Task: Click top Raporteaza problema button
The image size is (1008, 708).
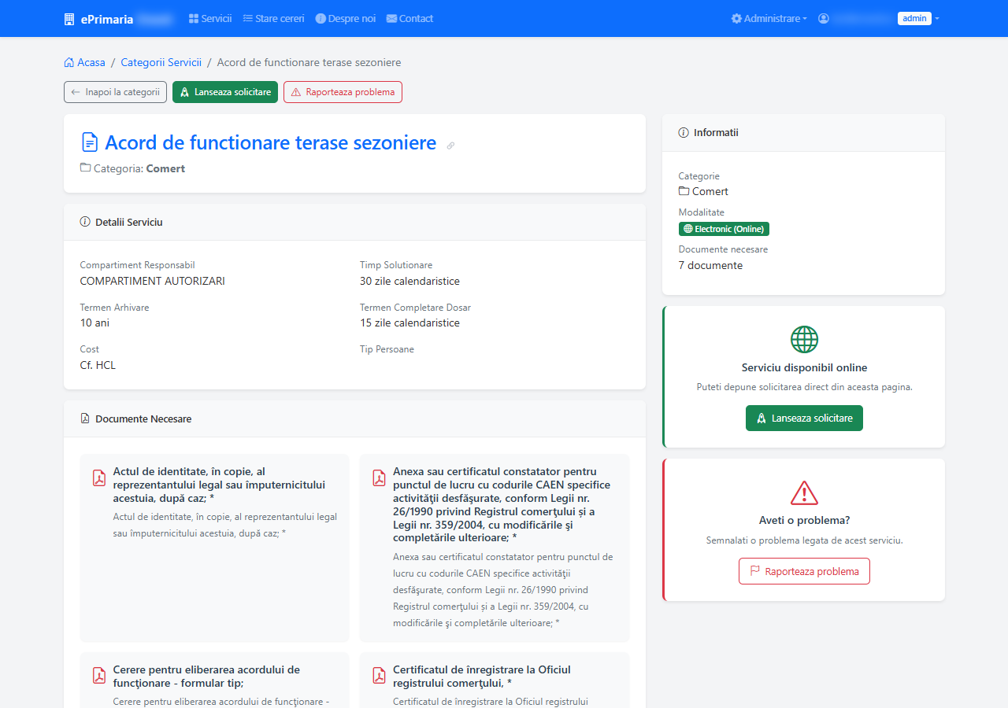Action: (x=343, y=92)
